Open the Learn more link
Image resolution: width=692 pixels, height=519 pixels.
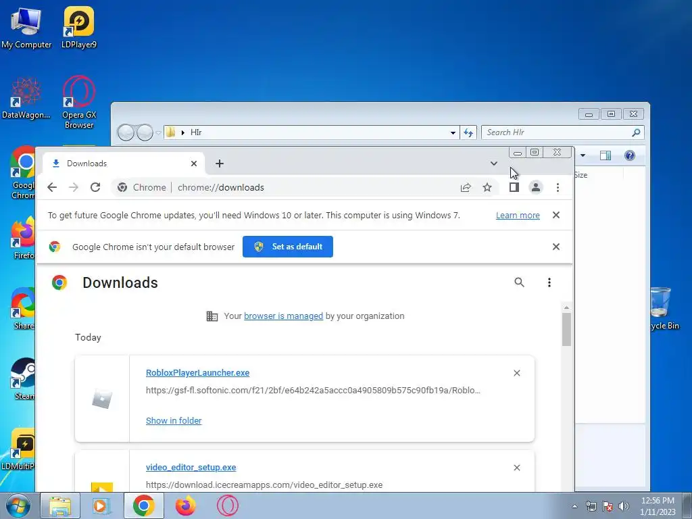click(518, 216)
